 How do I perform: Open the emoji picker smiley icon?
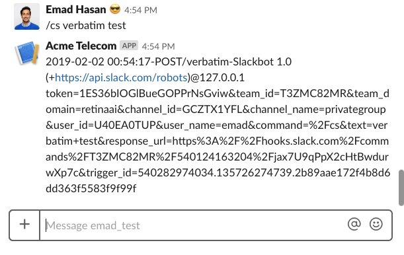point(376,224)
